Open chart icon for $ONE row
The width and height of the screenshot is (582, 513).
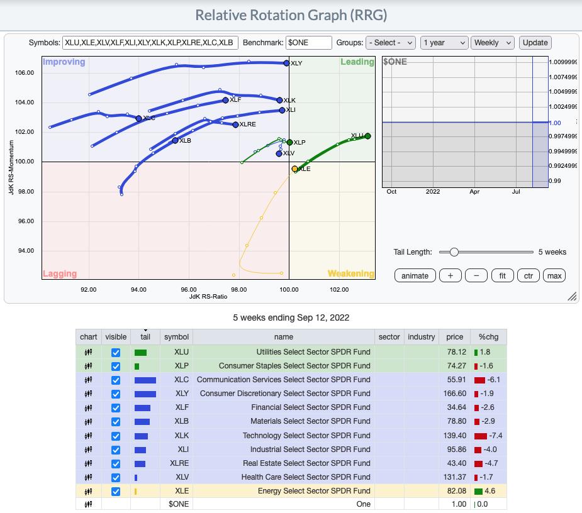[x=88, y=504]
